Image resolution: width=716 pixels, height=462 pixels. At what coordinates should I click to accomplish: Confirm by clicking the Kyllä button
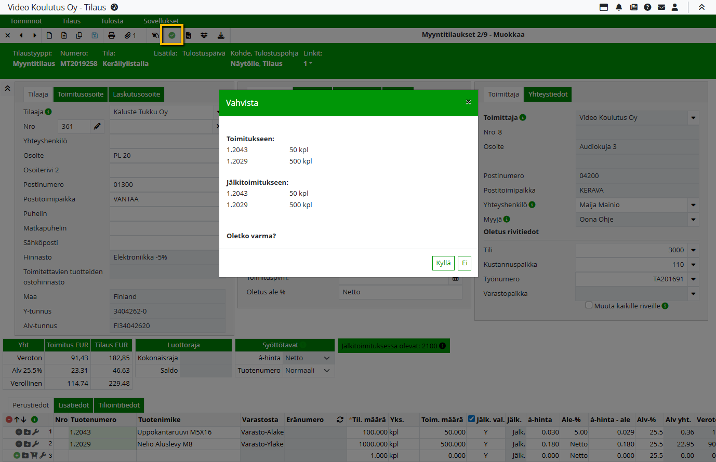[x=443, y=263]
